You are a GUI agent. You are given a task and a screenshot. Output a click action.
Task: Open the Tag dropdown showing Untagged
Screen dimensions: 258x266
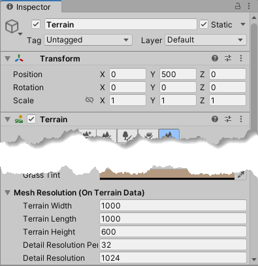(x=88, y=40)
